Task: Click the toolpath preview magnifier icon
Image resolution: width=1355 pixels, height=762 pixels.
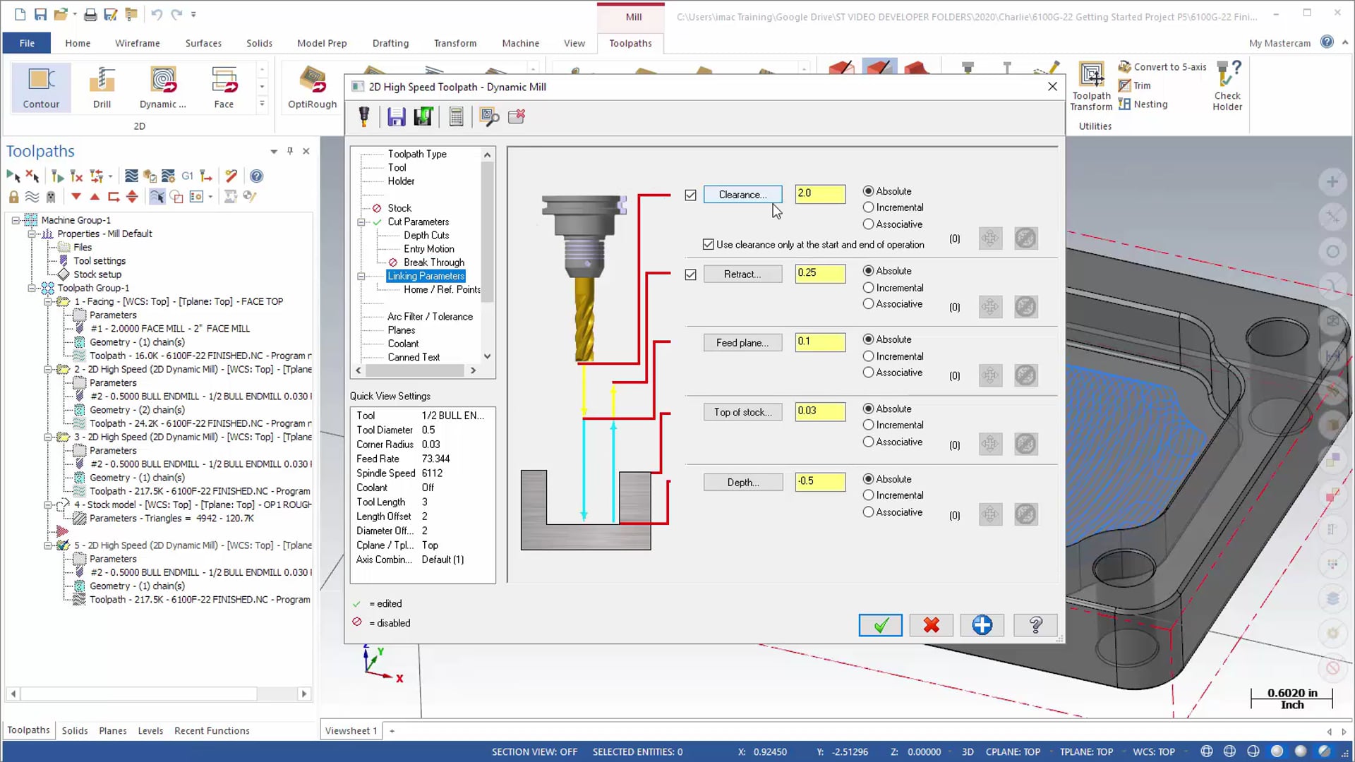Action: pyautogui.click(x=489, y=116)
